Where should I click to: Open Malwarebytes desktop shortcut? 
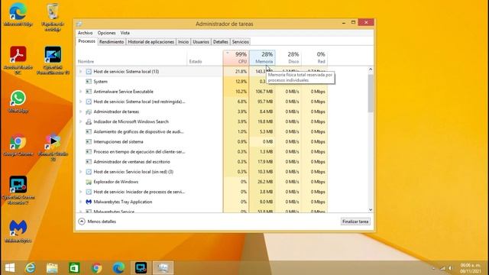18,231
